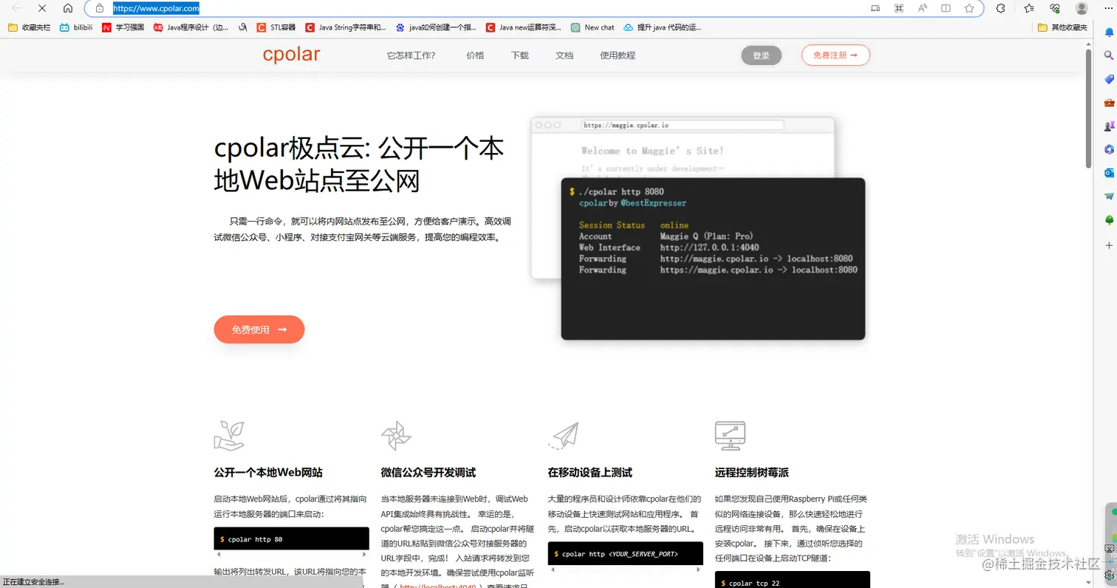Add a new app to sidebar plus
Viewport: 1117px width, 588px height.
click(1109, 245)
